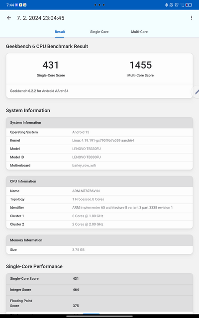Tap the Bluetooth status icon
Viewport: 199px width, 318px height.
pos(166,5)
